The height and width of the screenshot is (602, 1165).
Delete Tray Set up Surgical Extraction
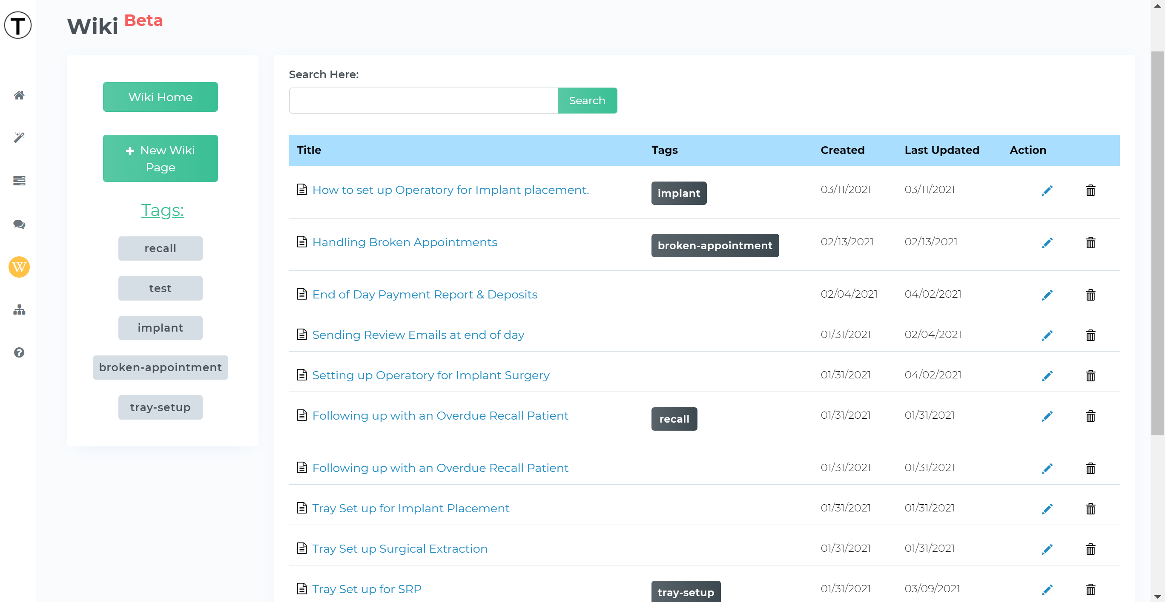pos(1090,550)
